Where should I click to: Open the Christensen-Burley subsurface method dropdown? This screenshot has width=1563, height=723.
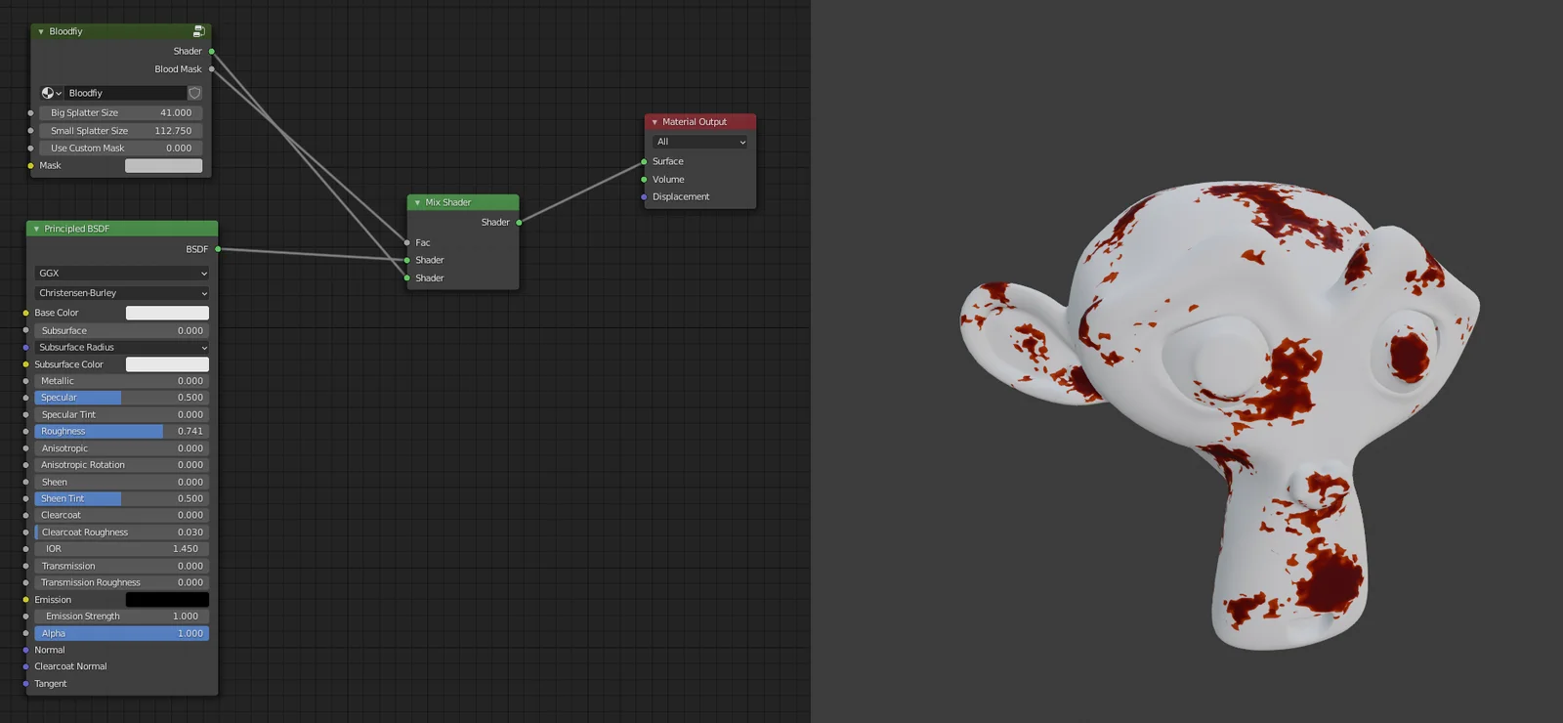(x=122, y=293)
